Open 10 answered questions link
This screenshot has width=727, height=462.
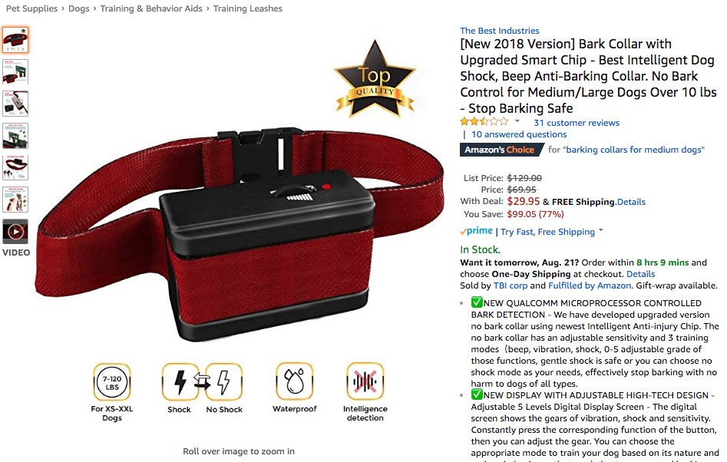pos(519,134)
